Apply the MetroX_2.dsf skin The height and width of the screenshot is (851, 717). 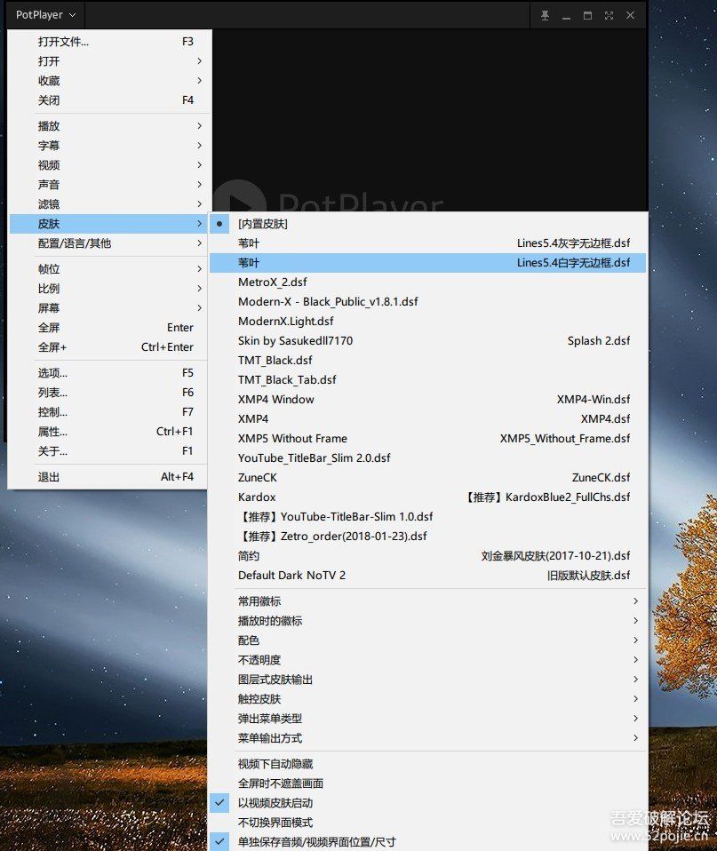pos(272,282)
